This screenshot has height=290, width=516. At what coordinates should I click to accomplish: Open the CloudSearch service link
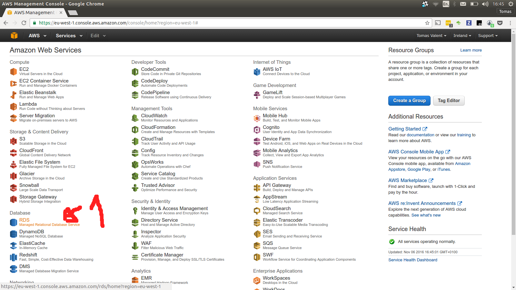pos(277,208)
